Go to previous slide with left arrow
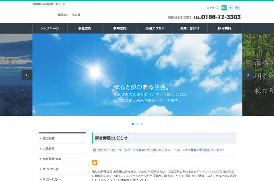 27,75
